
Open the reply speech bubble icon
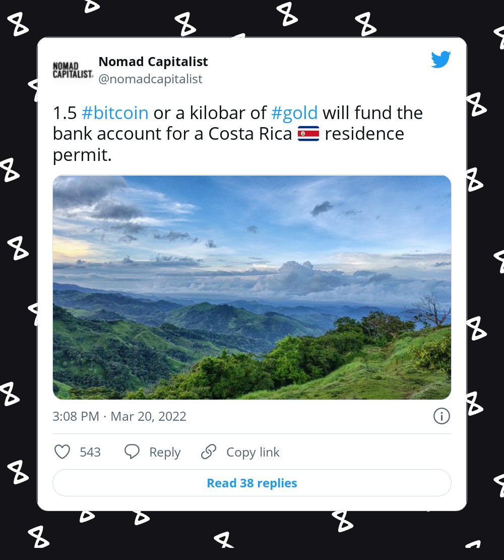pos(132,452)
